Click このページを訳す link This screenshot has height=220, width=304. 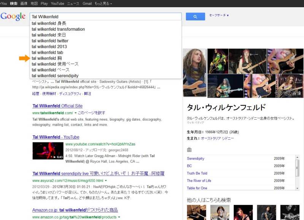[x=91, y=113]
